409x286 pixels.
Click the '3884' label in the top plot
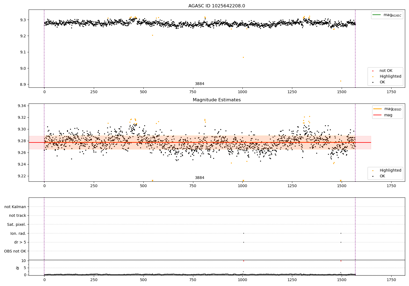pyautogui.click(x=200, y=84)
